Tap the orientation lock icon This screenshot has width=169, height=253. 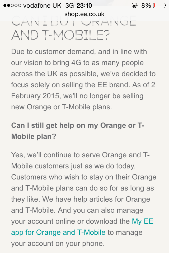tap(135, 5)
